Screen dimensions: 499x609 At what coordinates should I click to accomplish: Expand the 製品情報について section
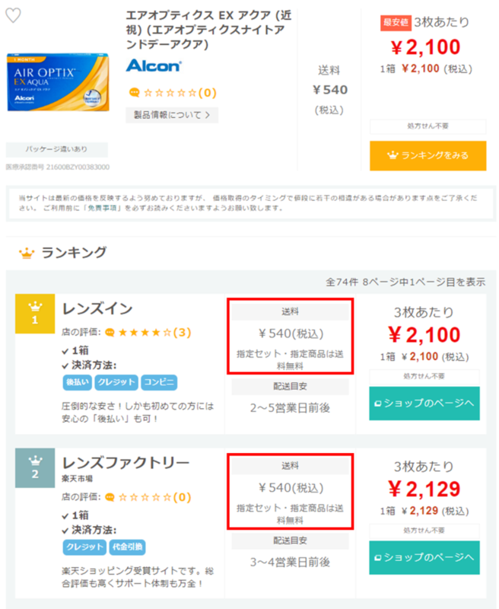coord(171,114)
